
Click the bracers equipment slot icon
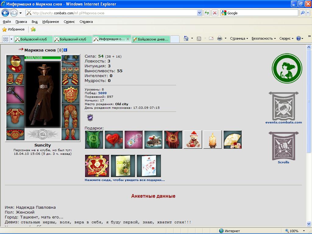15,79
